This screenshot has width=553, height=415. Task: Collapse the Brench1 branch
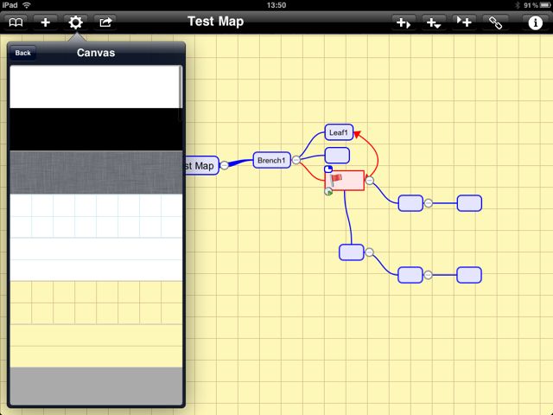pyautogui.click(x=296, y=160)
